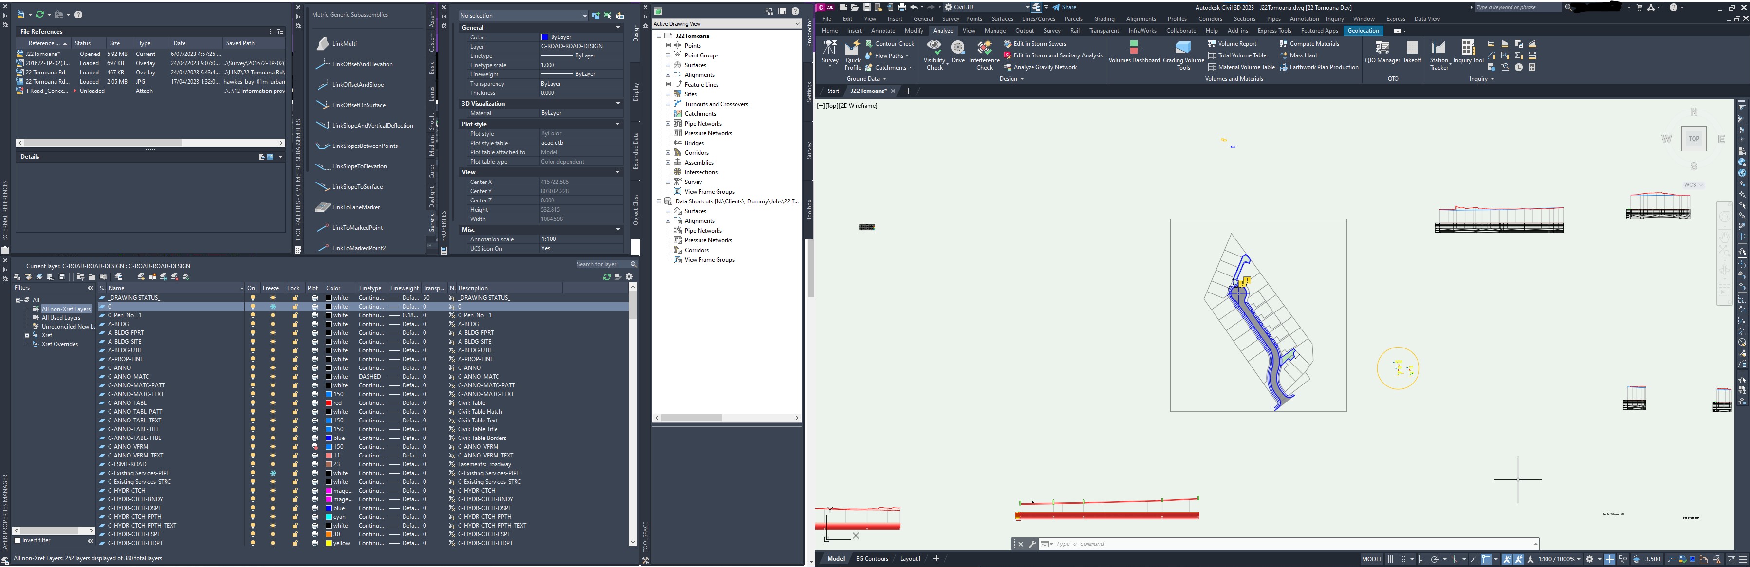Expand Pipe Networks in the Prospector tree
This screenshot has height=567, width=1750.
click(669, 123)
